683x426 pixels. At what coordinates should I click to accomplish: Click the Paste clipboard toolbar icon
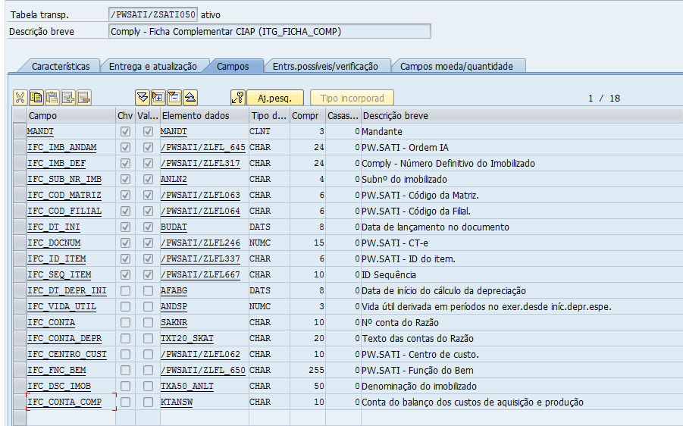[52, 98]
